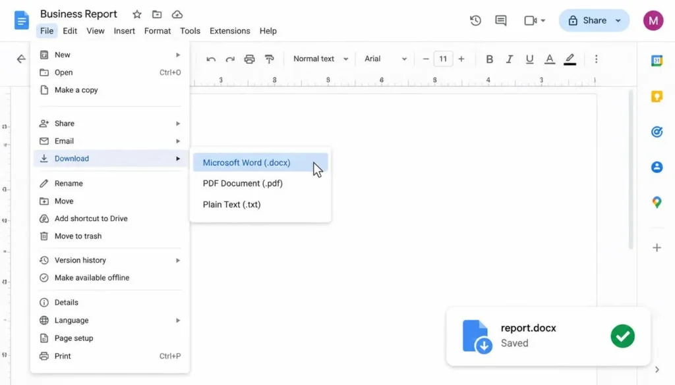Collapse the side panel chevron
The height and width of the screenshot is (385, 675).
[x=657, y=369]
